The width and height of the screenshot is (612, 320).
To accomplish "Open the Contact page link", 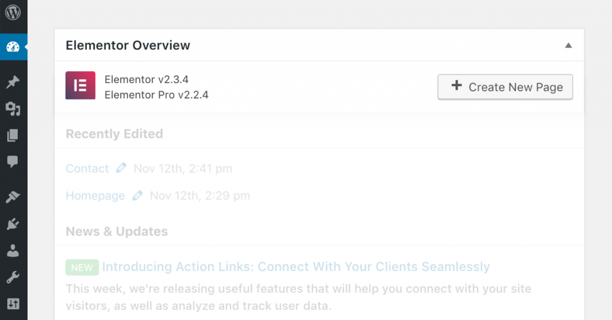I will (87, 169).
